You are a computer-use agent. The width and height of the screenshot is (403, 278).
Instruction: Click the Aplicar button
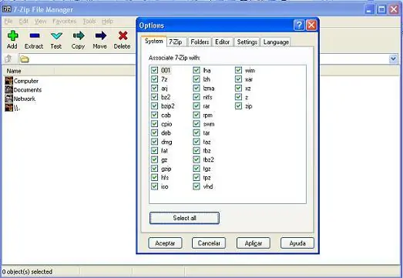tap(254, 243)
